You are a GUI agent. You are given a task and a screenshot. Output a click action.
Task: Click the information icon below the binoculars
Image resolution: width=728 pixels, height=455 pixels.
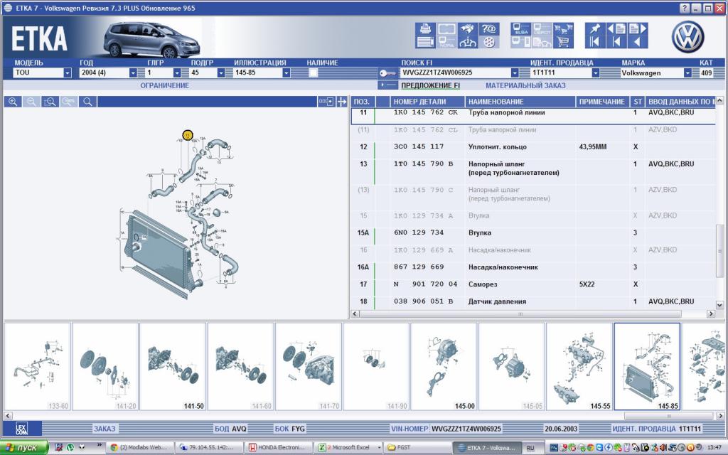coord(468,42)
